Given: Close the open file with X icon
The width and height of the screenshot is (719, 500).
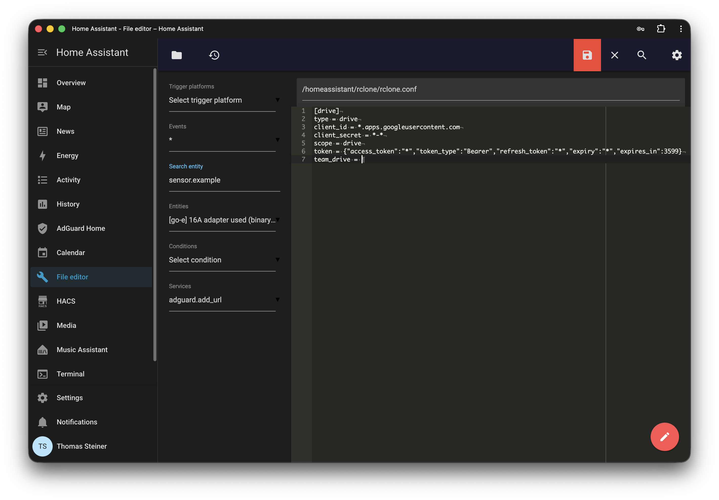Looking at the screenshot, I should coord(614,55).
